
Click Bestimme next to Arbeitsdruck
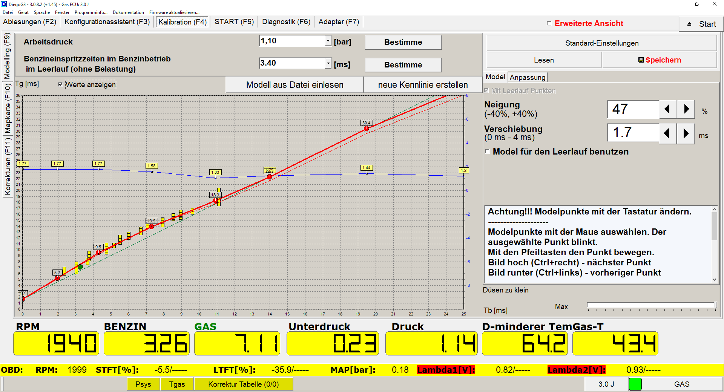tap(403, 42)
